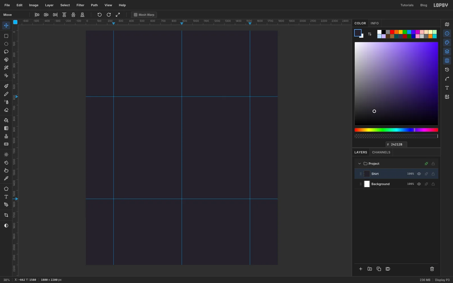Switch to the Channels tab
Screen dimensions: 453x283
click(x=381, y=152)
